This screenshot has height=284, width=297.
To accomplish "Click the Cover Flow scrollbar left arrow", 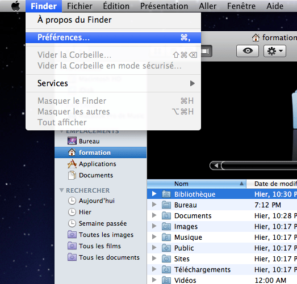I will click(x=216, y=166).
